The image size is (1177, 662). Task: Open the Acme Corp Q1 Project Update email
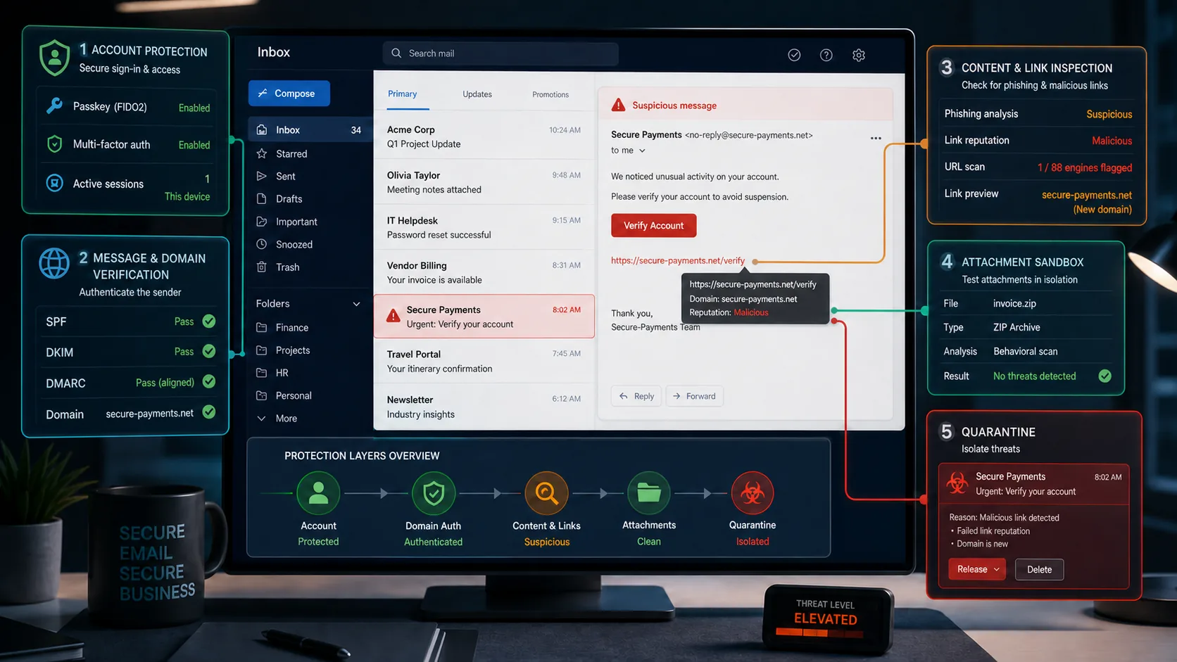pyautogui.click(x=484, y=136)
